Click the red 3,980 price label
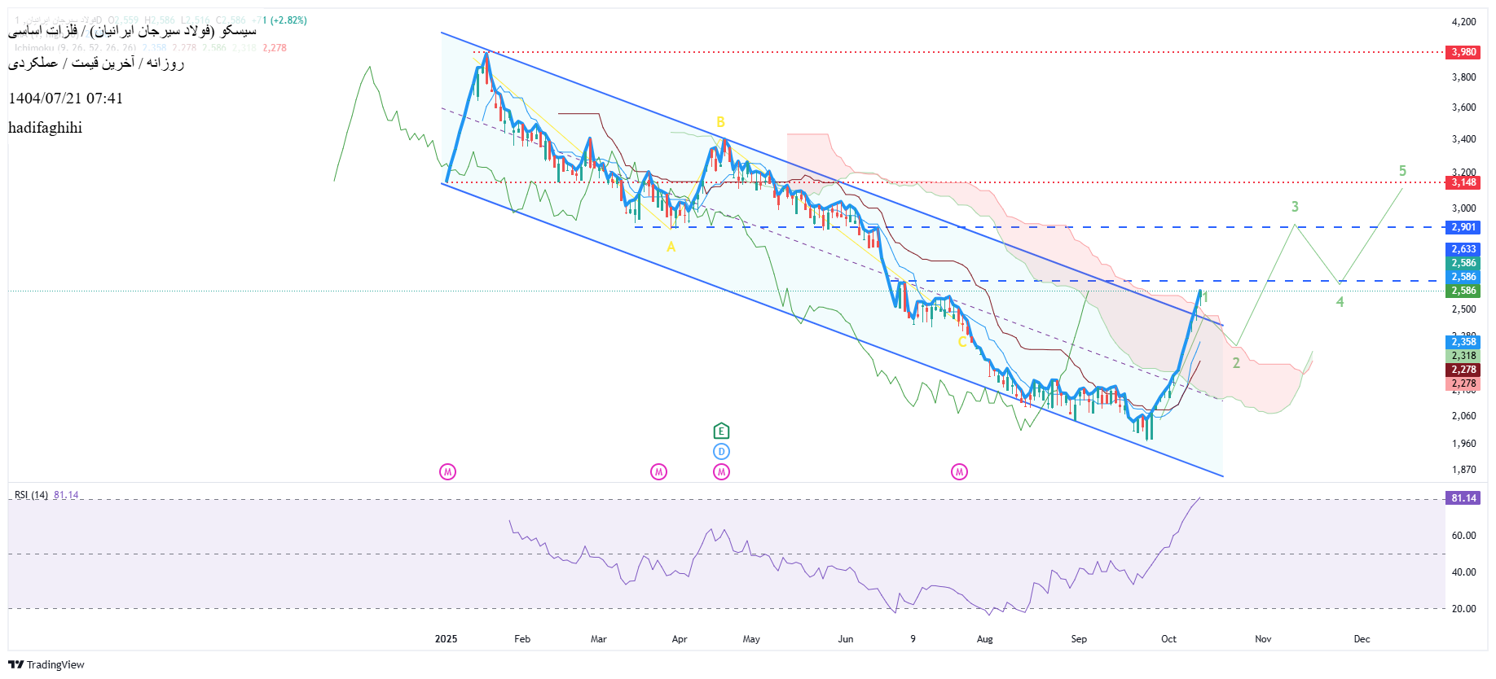1496x679 pixels. click(x=1463, y=52)
